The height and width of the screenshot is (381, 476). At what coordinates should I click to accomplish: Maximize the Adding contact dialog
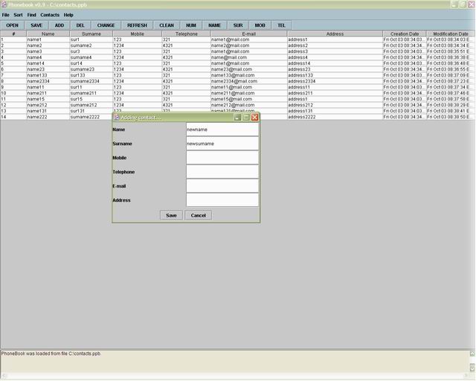click(x=246, y=118)
